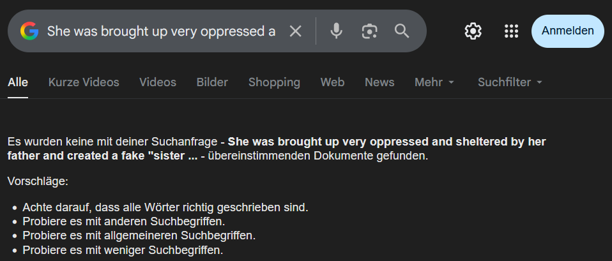
Task: Open the News tab
Action: pos(379,82)
